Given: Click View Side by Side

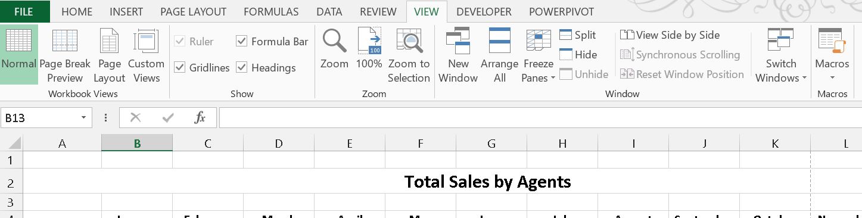Looking at the screenshot, I should coord(670,35).
